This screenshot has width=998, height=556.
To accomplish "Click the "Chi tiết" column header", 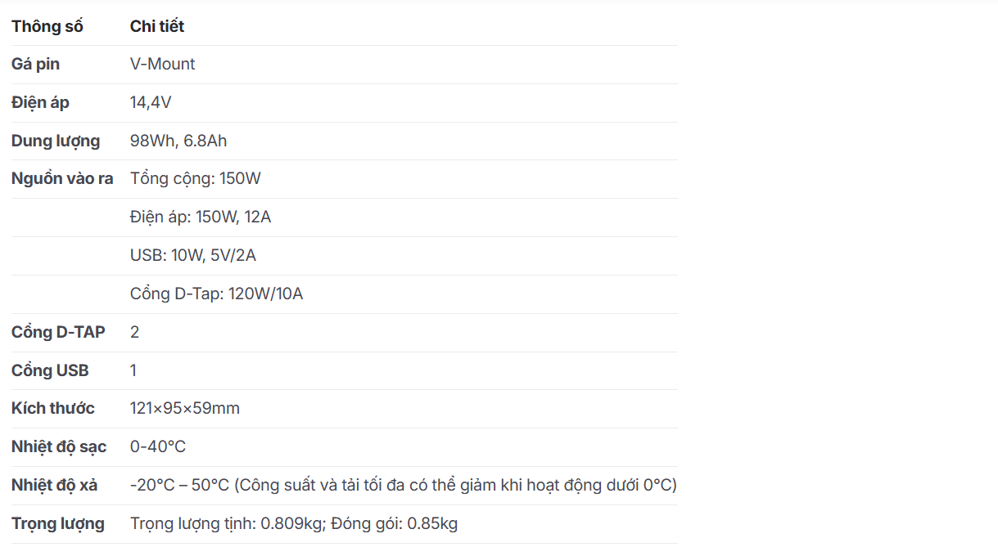I will (157, 26).
